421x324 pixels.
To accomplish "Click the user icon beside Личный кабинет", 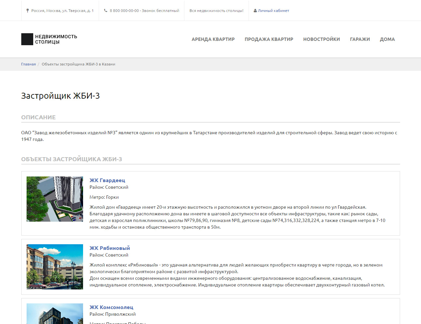I will click(x=255, y=11).
